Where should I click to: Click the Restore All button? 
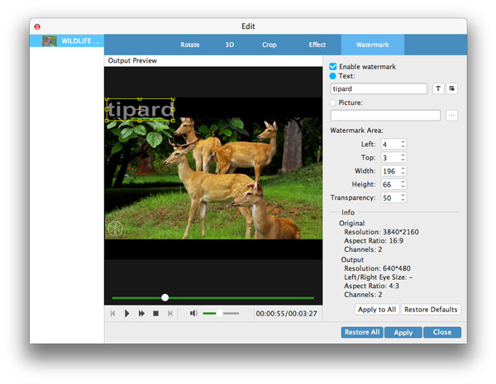click(x=362, y=332)
